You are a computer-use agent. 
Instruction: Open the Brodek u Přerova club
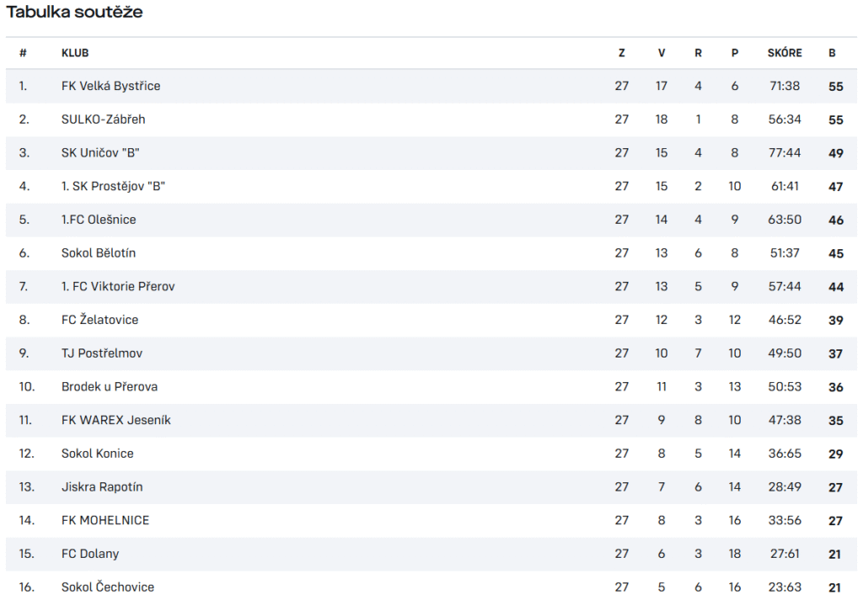coord(110,387)
